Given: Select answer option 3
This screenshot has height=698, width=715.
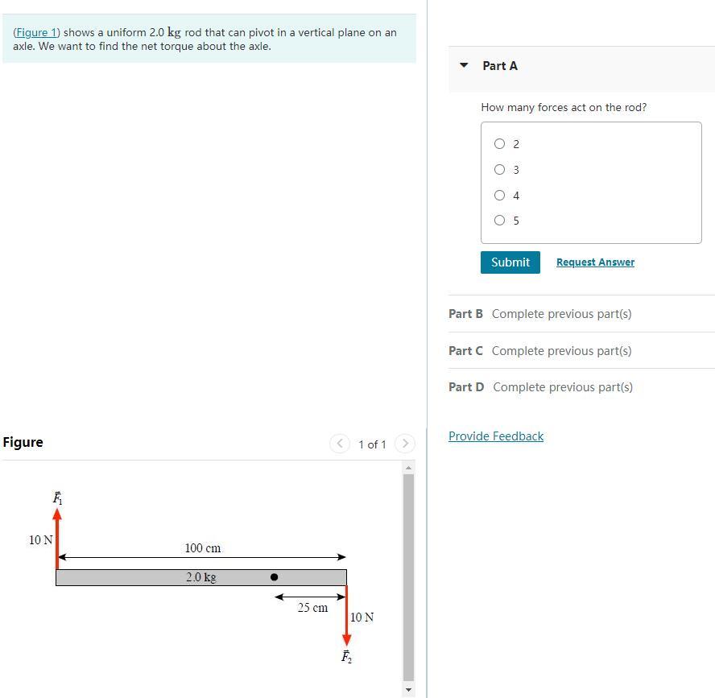Looking at the screenshot, I should (500, 170).
